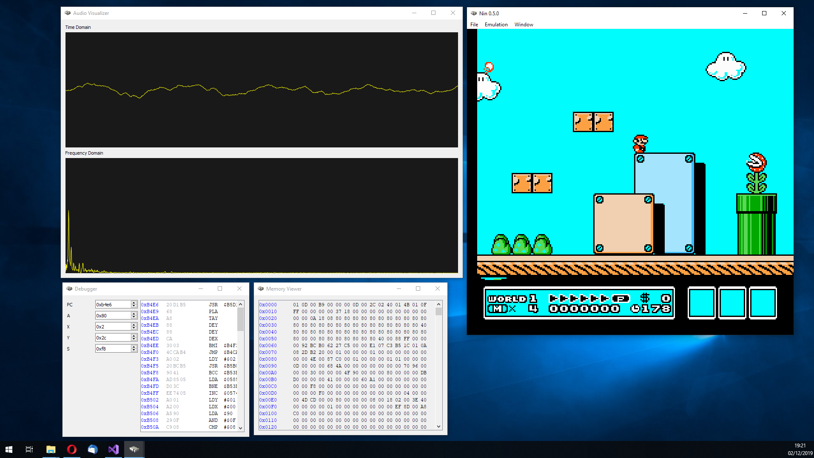814x458 pixels.
Task: Click the disassembly scroll-down arrow in Debugger
Action: 241,428
